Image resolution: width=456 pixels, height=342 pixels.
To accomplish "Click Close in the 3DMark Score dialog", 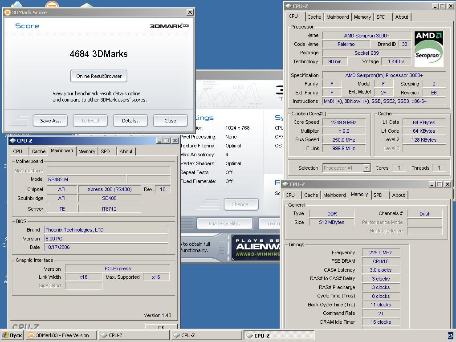I will [x=171, y=121].
